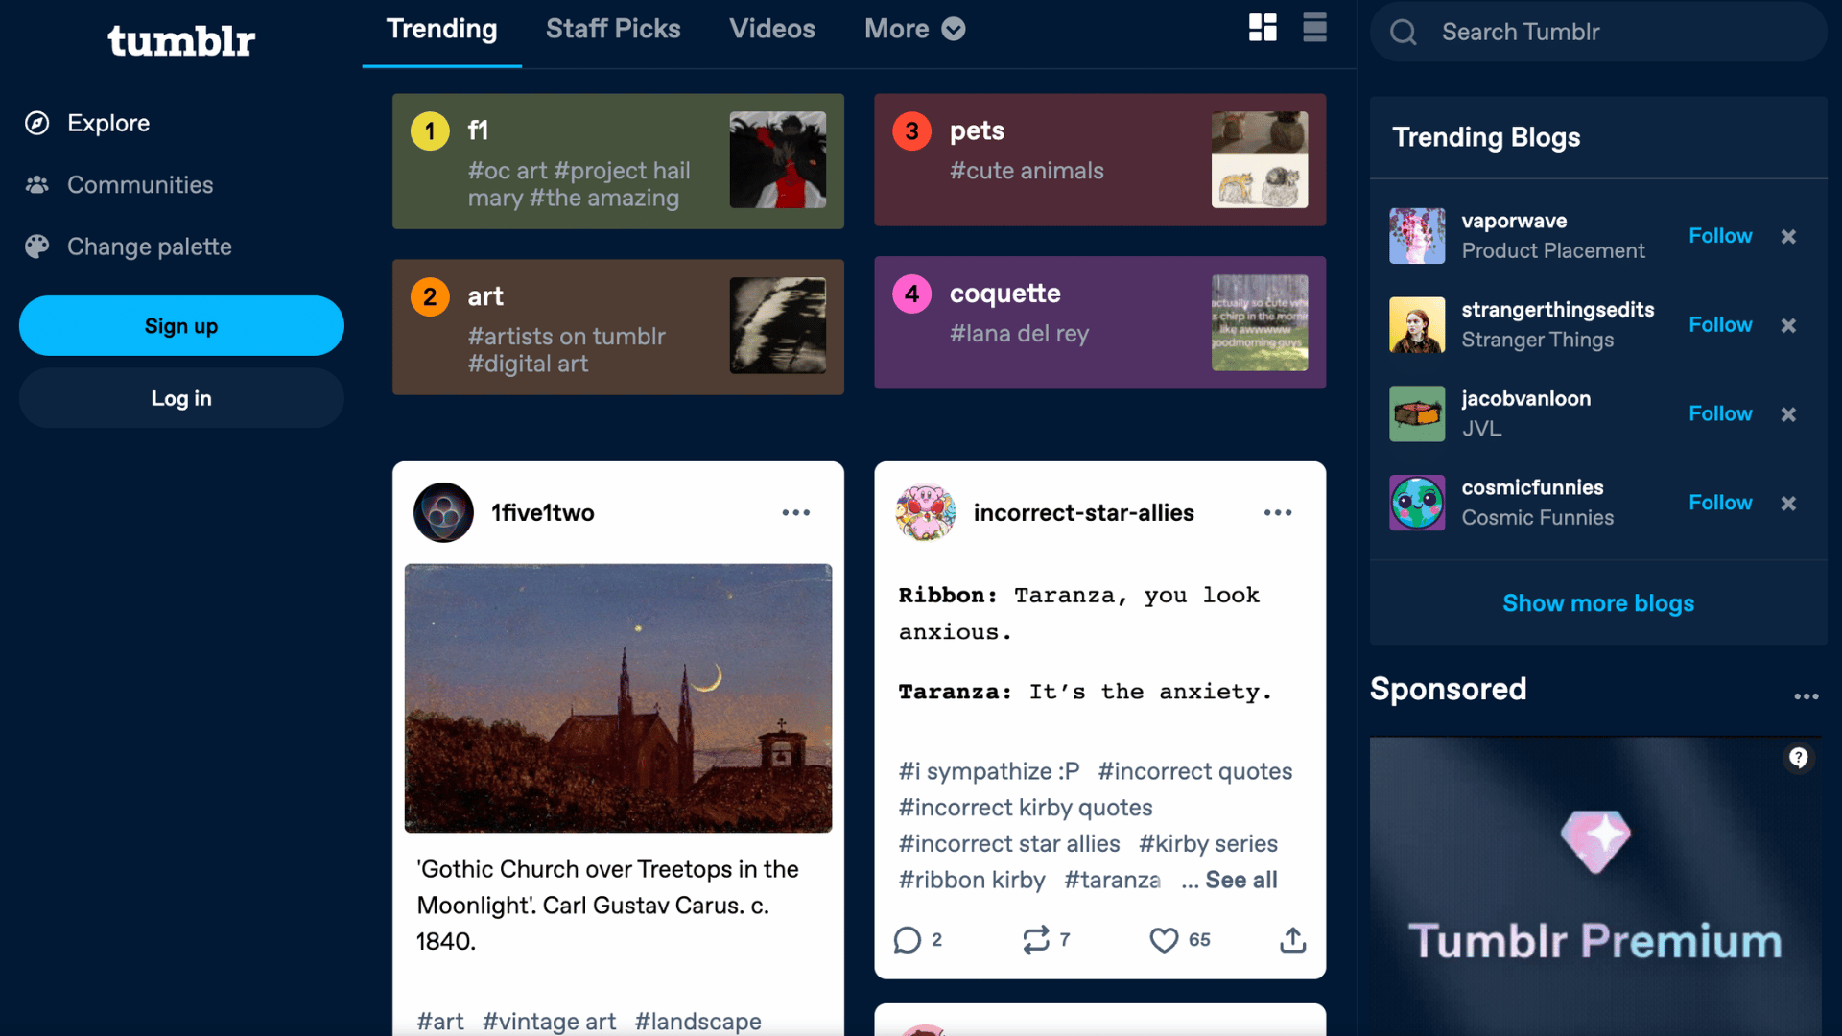This screenshot has width=1842, height=1036.
Task: Dismiss vaporwave blog suggestion
Action: pos(1788,236)
